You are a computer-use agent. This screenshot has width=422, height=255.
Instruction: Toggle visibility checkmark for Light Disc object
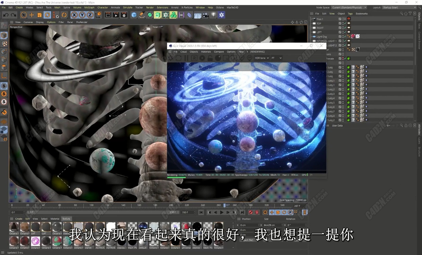pyautogui.click(x=345, y=37)
